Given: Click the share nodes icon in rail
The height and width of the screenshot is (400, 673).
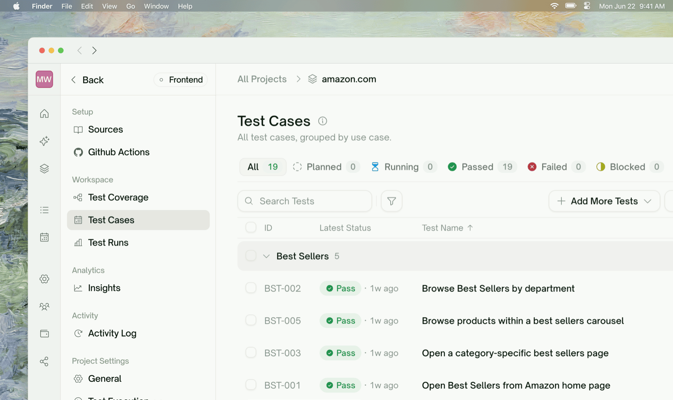Looking at the screenshot, I should click(44, 361).
